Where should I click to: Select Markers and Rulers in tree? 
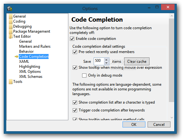[35, 46]
